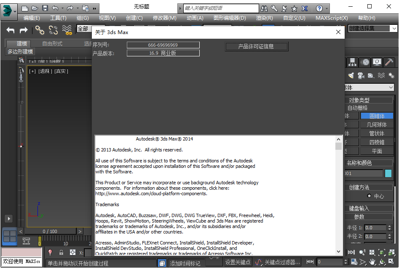Open the 工具(T) menu

58,18
